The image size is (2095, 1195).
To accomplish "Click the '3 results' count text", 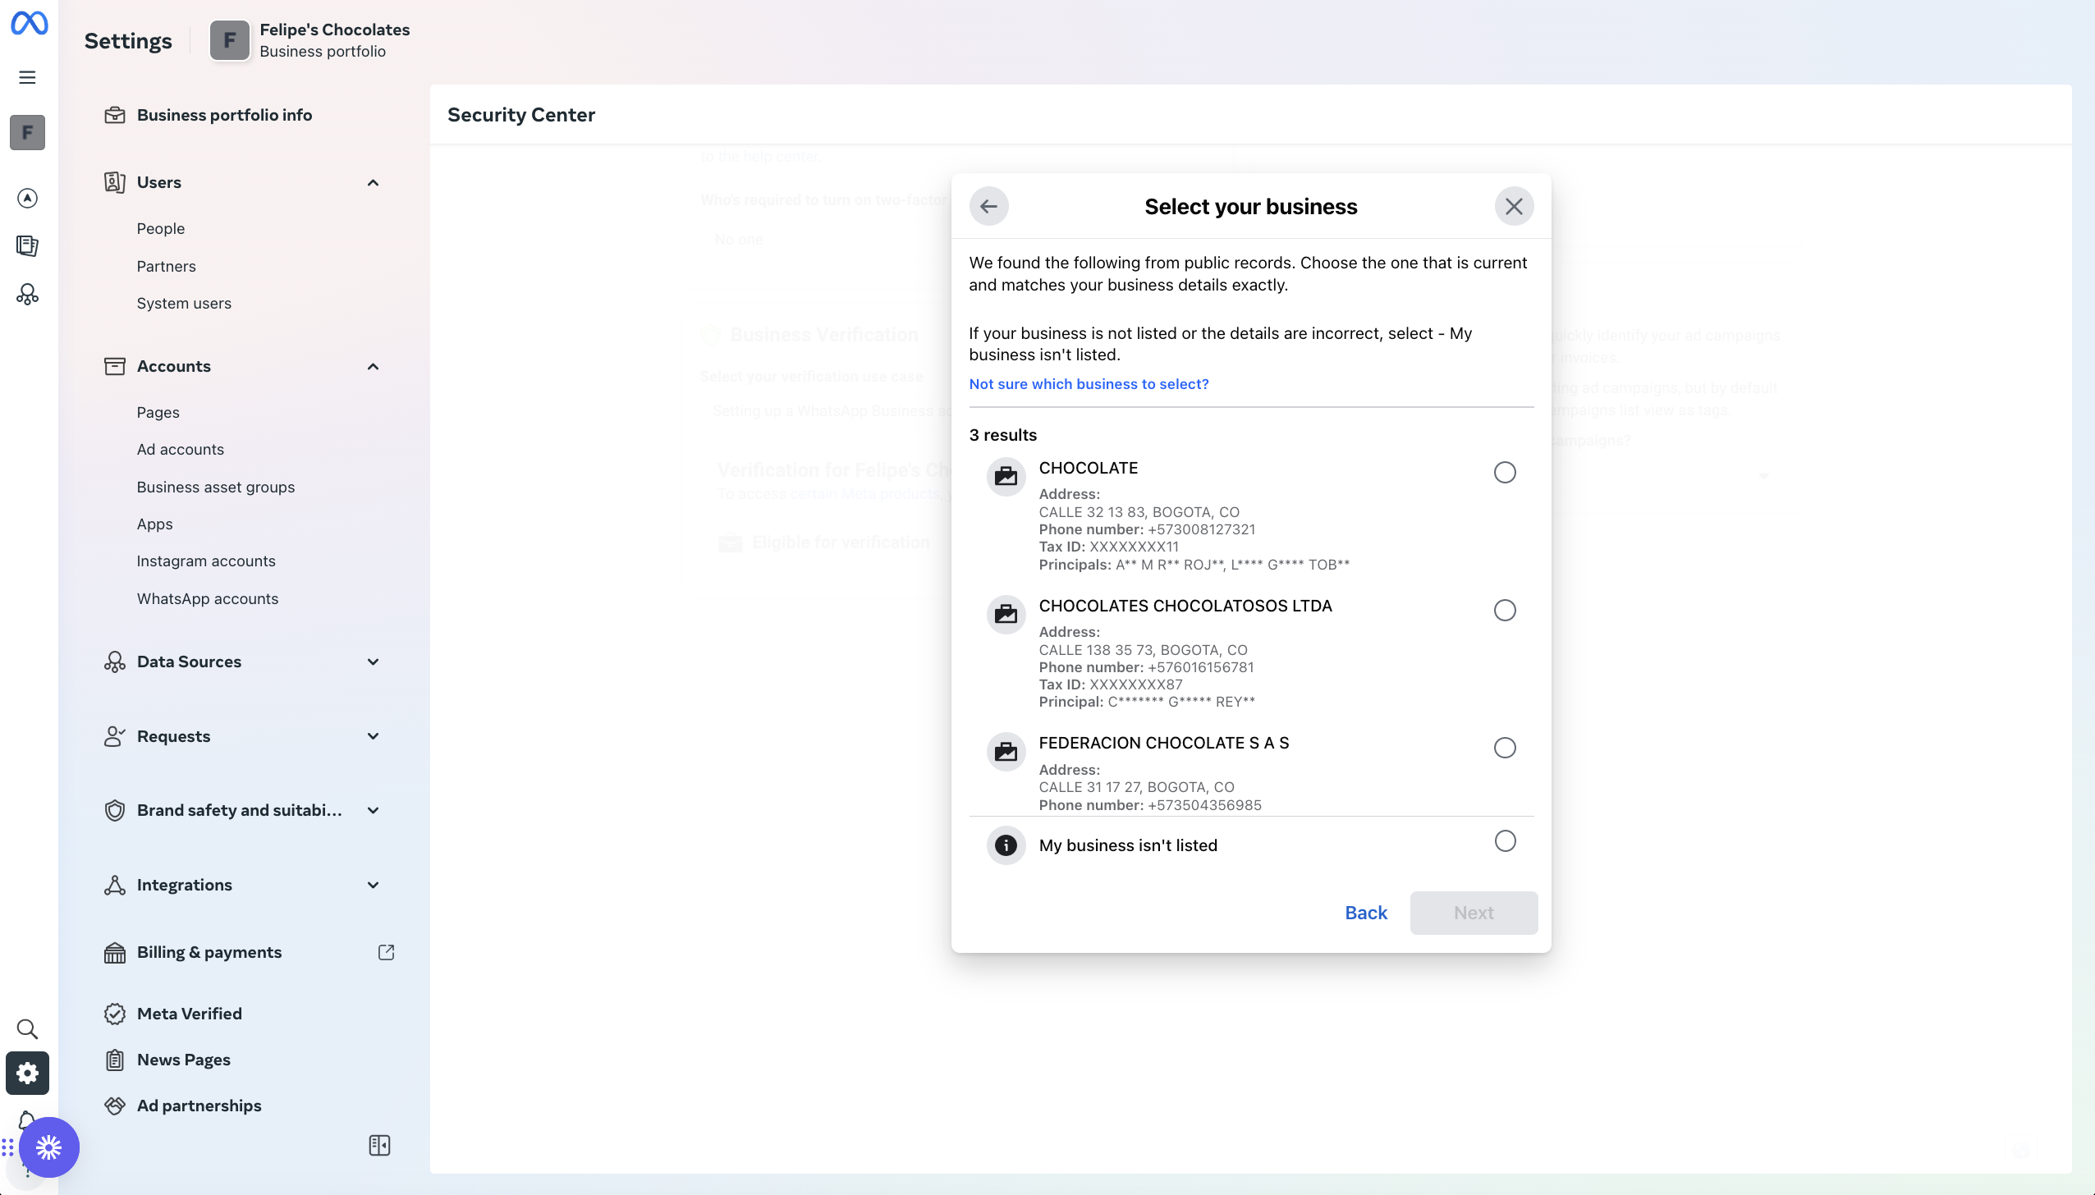I will tap(1002, 435).
